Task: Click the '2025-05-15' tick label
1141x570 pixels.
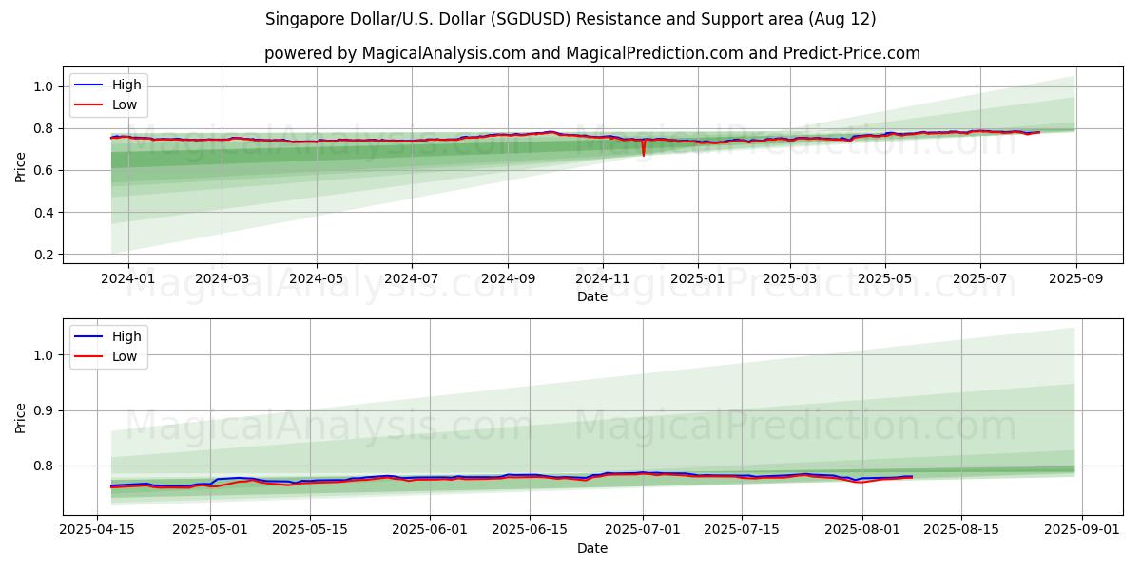Action: 310,531
